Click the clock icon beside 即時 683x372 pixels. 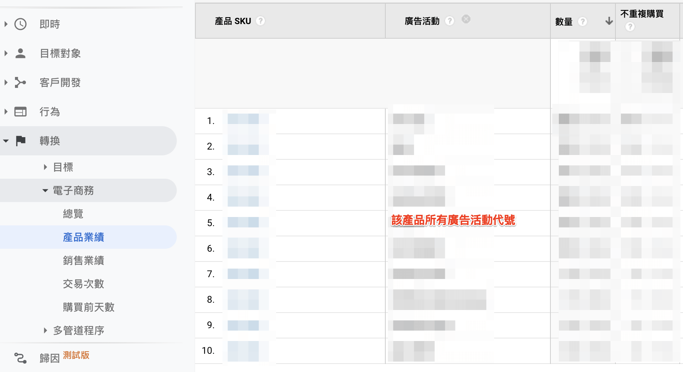(x=20, y=24)
